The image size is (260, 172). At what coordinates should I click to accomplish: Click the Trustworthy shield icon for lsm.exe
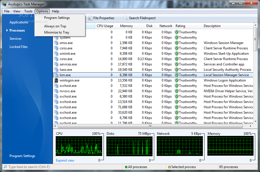coord(177,75)
